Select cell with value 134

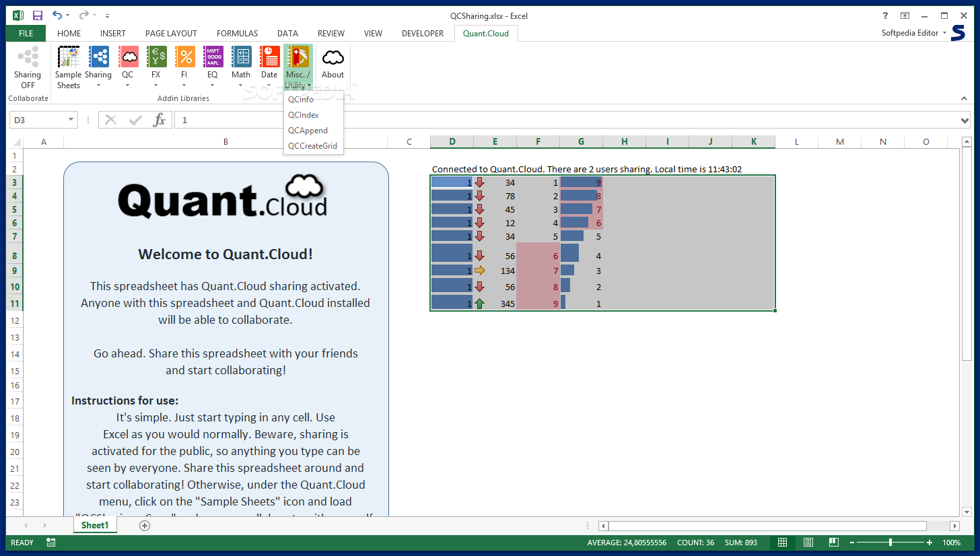tap(495, 271)
